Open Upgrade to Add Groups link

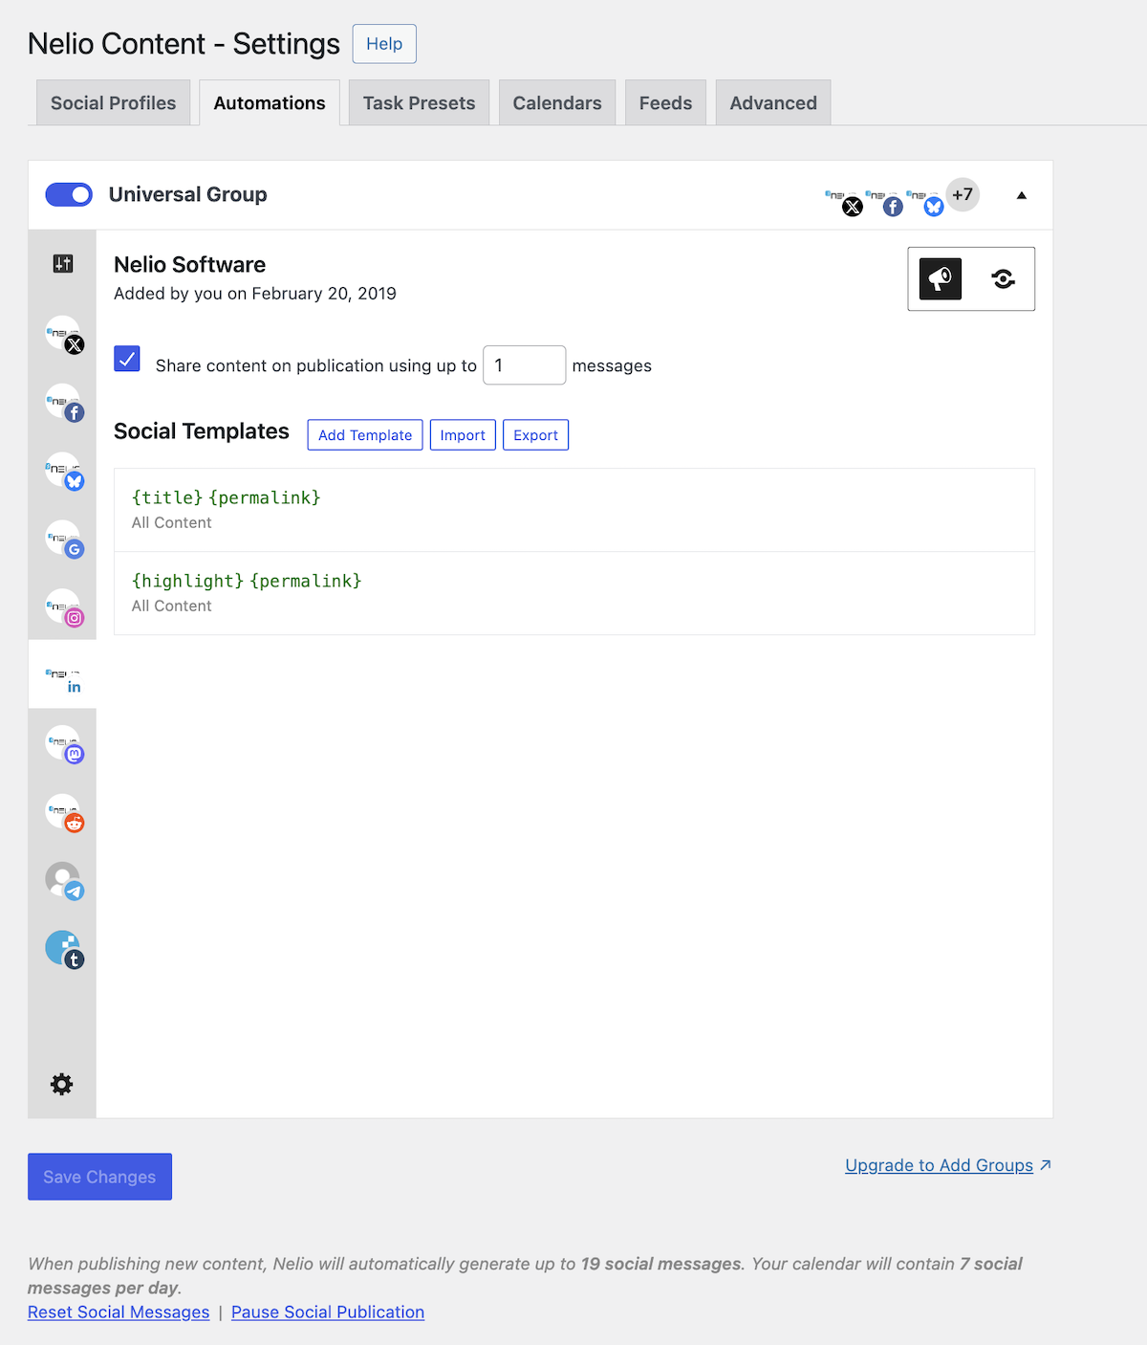[948, 1165]
